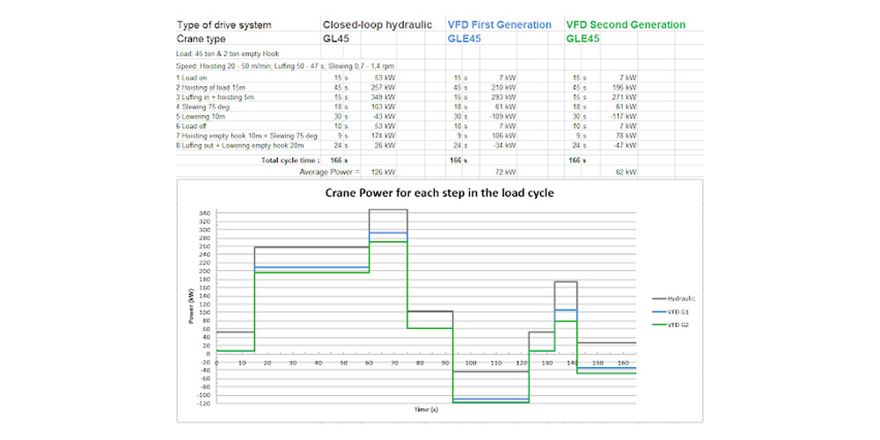This screenshot has height=440, width=880.
Task: Select the '-109 kW' VFD first generation cell
Action: (502, 115)
